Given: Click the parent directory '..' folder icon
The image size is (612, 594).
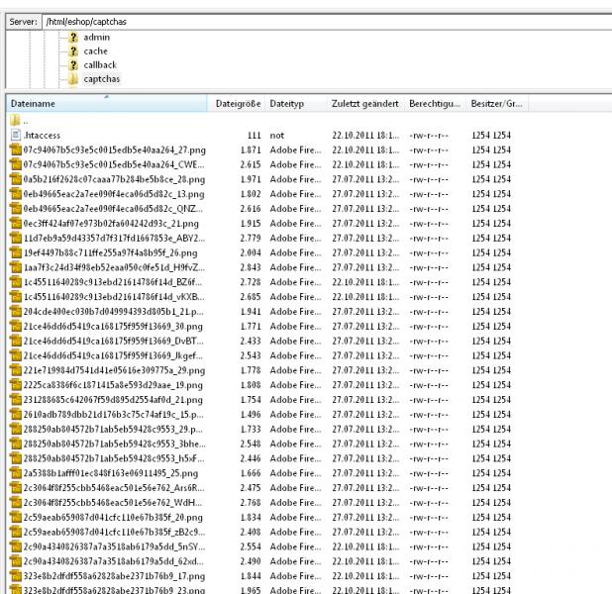Looking at the screenshot, I should [x=15, y=120].
